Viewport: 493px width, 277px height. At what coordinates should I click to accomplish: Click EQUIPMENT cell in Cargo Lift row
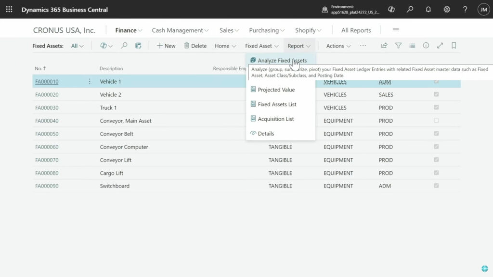point(338,173)
